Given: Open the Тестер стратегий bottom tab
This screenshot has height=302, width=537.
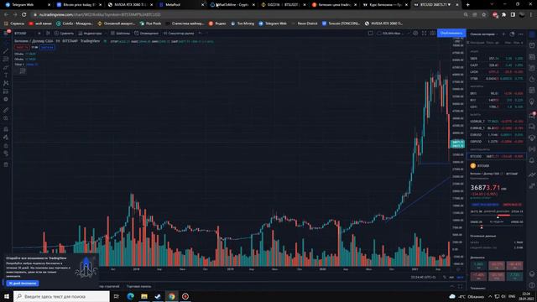Looking at the screenshot, I should click(x=109, y=286).
